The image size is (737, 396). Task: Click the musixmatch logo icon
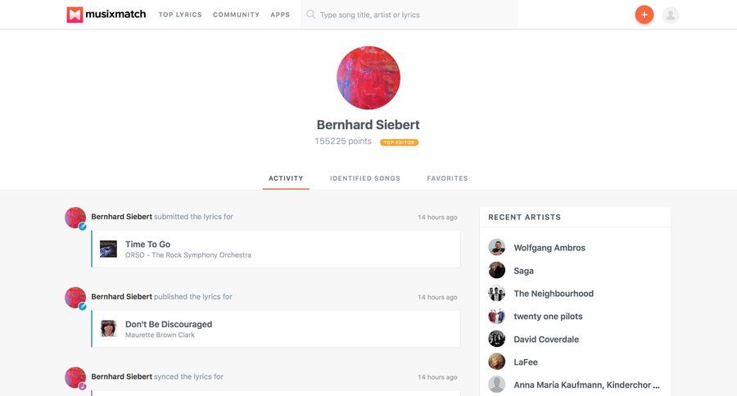tap(75, 15)
